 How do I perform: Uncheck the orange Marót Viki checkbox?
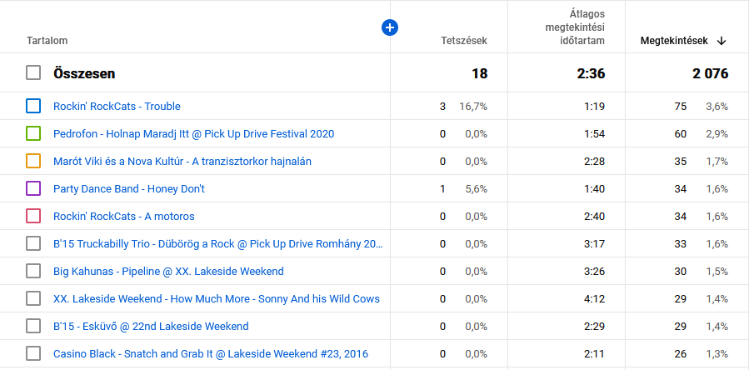click(x=33, y=161)
